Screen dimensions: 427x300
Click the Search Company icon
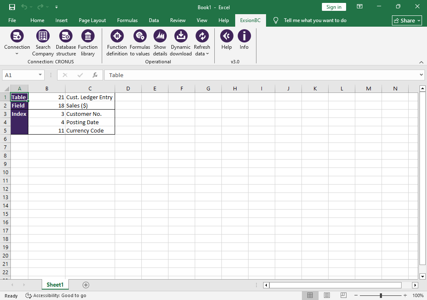[43, 36]
